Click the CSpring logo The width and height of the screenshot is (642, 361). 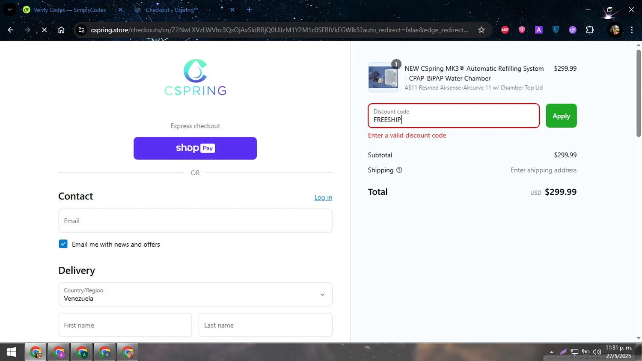(195, 77)
